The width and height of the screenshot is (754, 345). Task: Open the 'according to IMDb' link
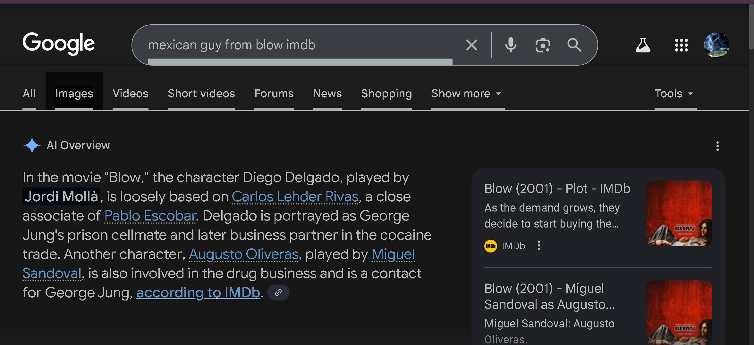[198, 293]
